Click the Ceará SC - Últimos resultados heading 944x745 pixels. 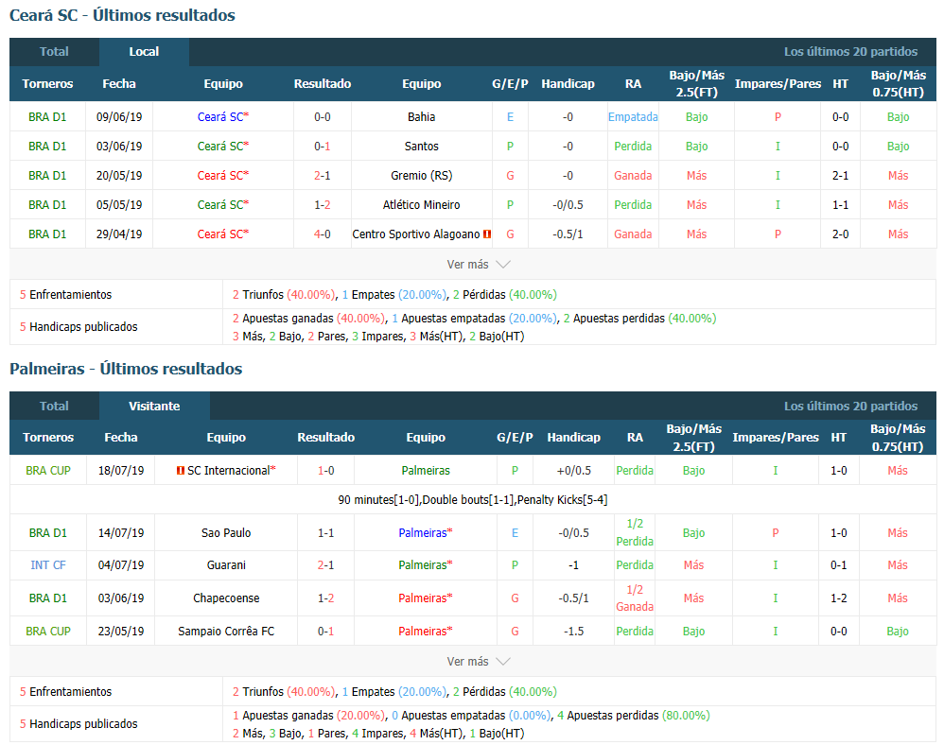point(122,15)
